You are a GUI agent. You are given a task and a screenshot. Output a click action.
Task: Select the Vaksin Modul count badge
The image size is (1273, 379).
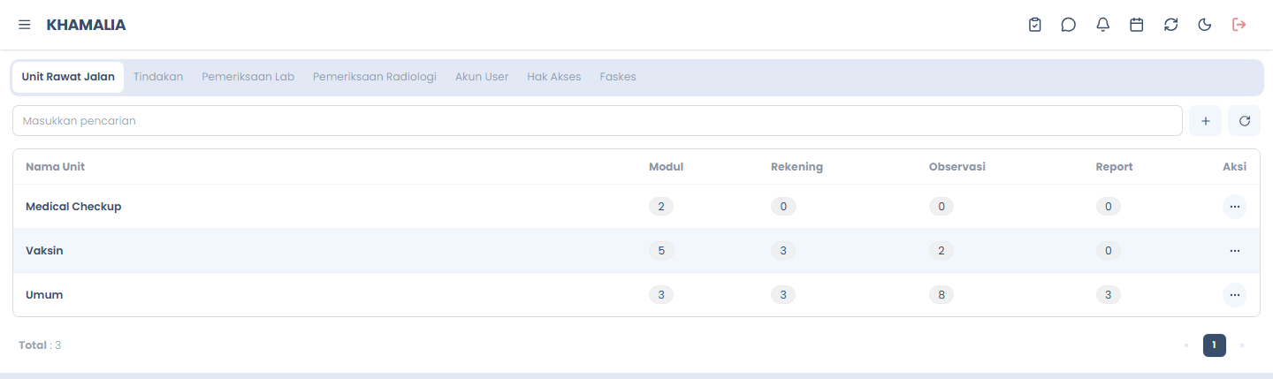click(661, 251)
